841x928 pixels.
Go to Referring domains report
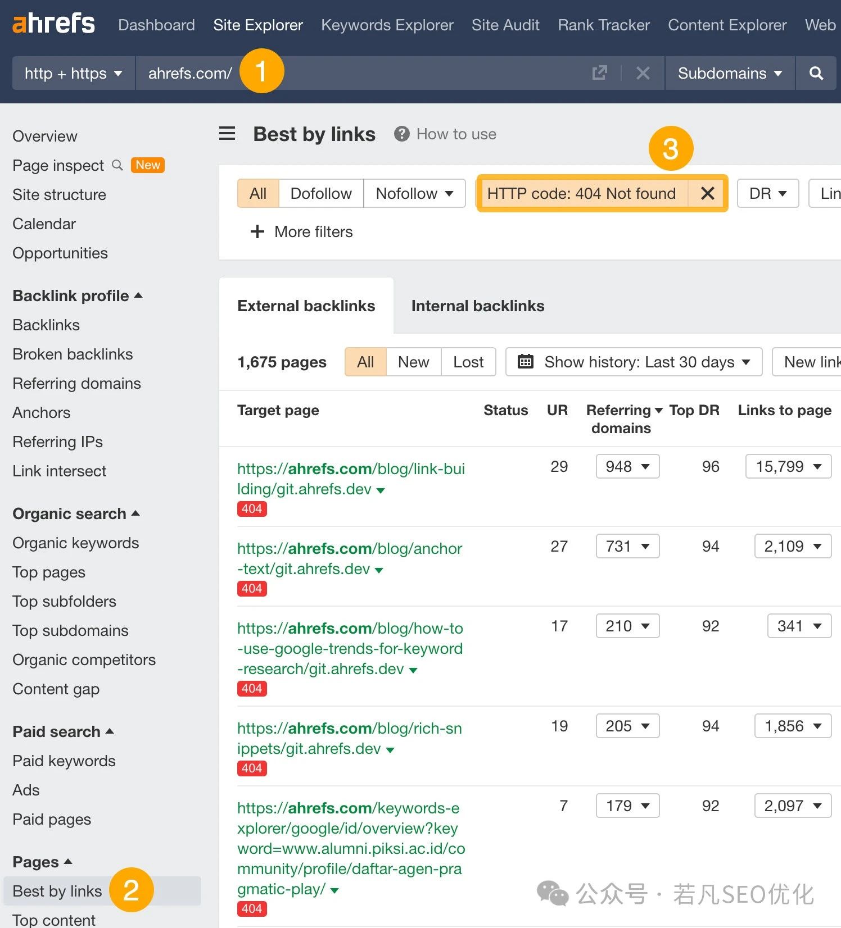tap(76, 383)
